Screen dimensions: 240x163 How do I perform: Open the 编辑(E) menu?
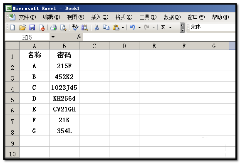(x=52, y=17)
